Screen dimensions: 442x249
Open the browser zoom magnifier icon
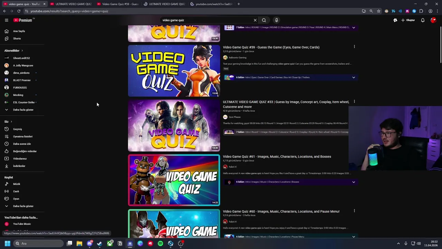371,11
